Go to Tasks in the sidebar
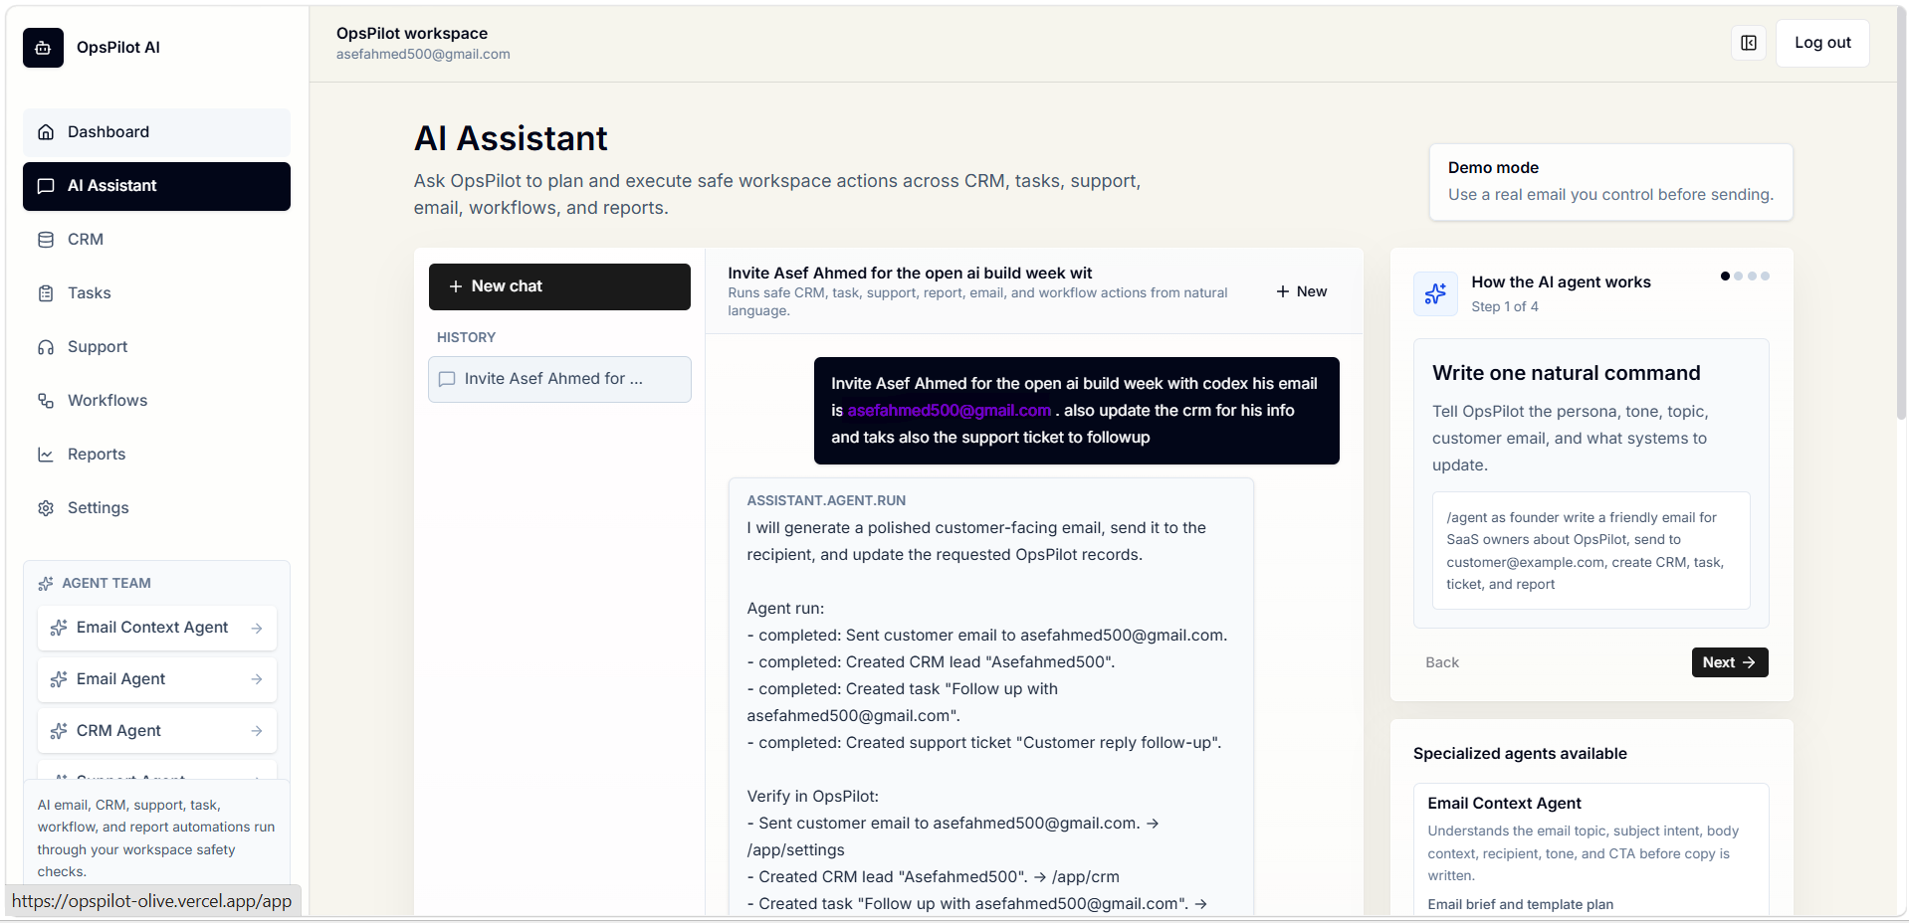The height and width of the screenshot is (923, 1909). click(156, 293)
